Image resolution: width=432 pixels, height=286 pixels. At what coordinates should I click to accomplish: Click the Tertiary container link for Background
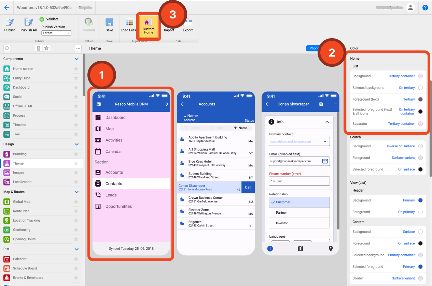401,76
